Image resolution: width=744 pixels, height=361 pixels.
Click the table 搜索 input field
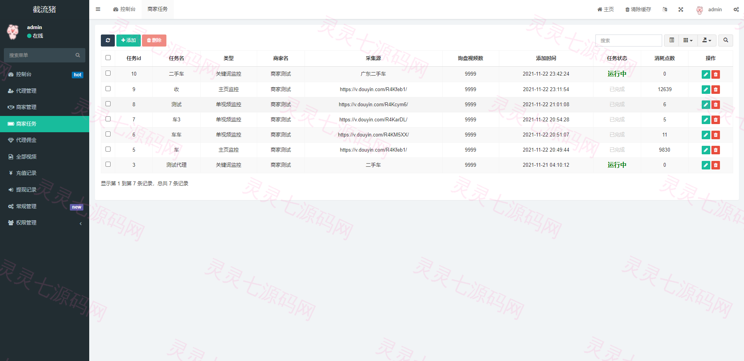click(x=628, y=40)
